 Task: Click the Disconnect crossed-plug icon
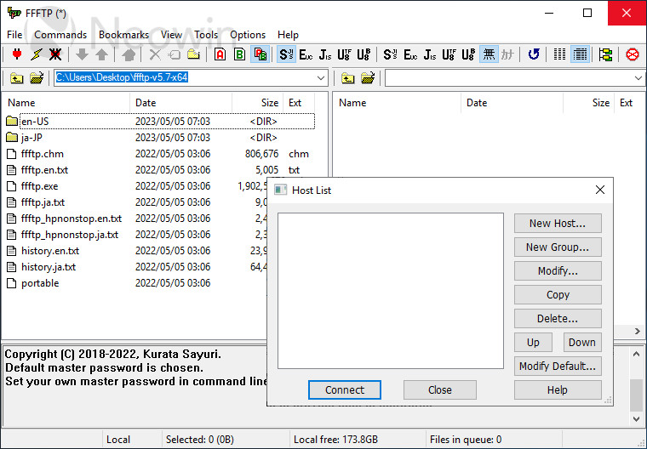tap(55, 54)
